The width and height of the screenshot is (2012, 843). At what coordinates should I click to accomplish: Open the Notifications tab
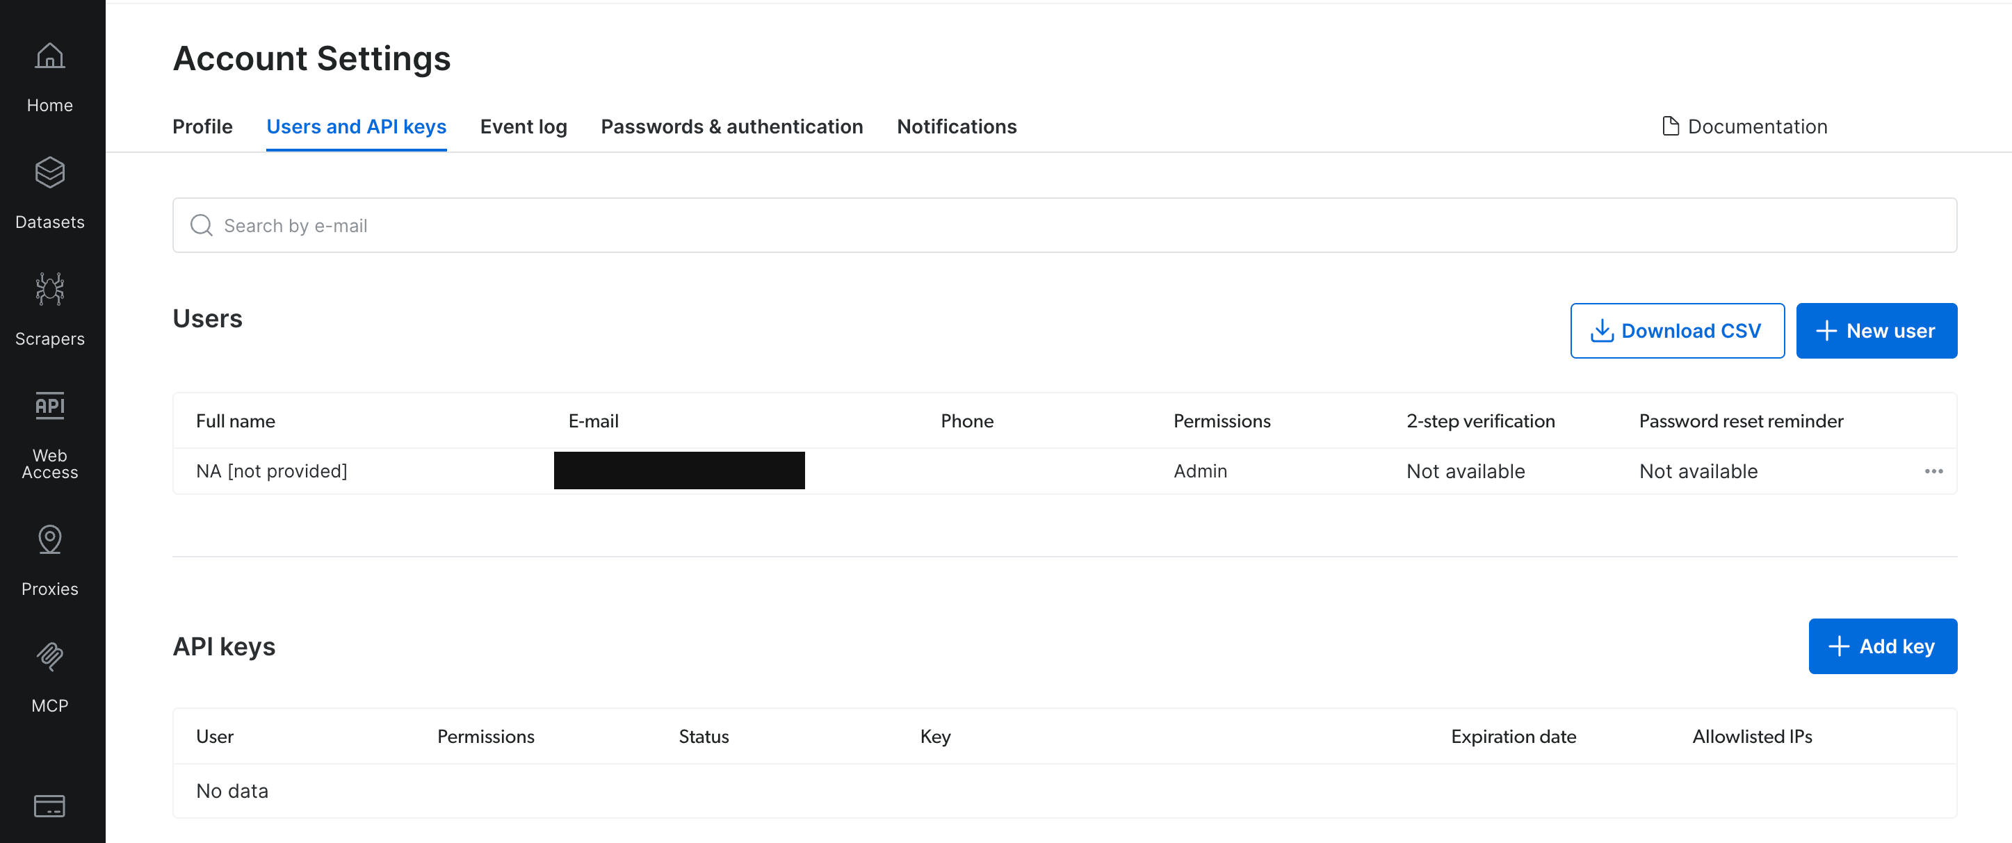point(957,126)
